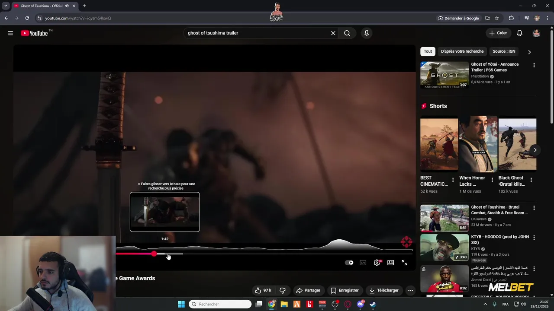554x311 pixels.
Task: Open Ghost of Yōtei Announce Trailer thumbnail
Action: [444, 75]
